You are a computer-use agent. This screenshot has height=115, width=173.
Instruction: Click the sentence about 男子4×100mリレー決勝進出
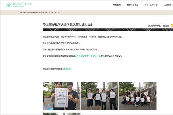click(x=82, y=37)
